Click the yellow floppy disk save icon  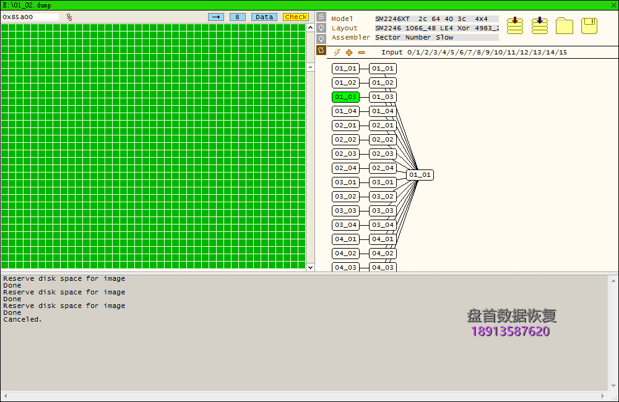click(x=589, y=25)
